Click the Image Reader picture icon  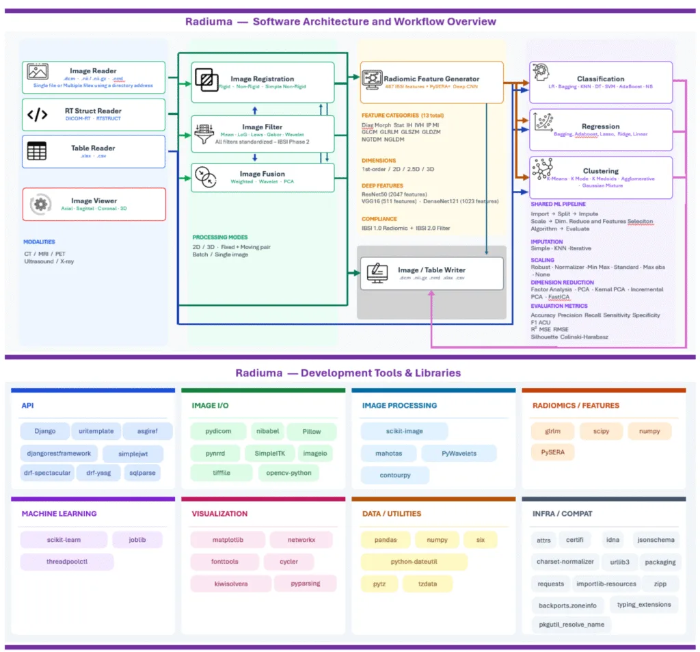coord(38,72)
